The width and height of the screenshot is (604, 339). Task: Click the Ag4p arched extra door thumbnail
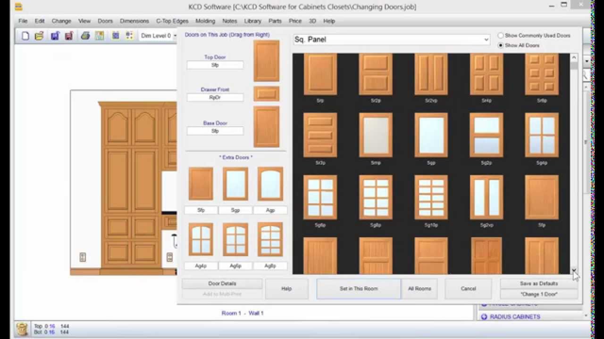pyautogui.click(x=201, y=239)
